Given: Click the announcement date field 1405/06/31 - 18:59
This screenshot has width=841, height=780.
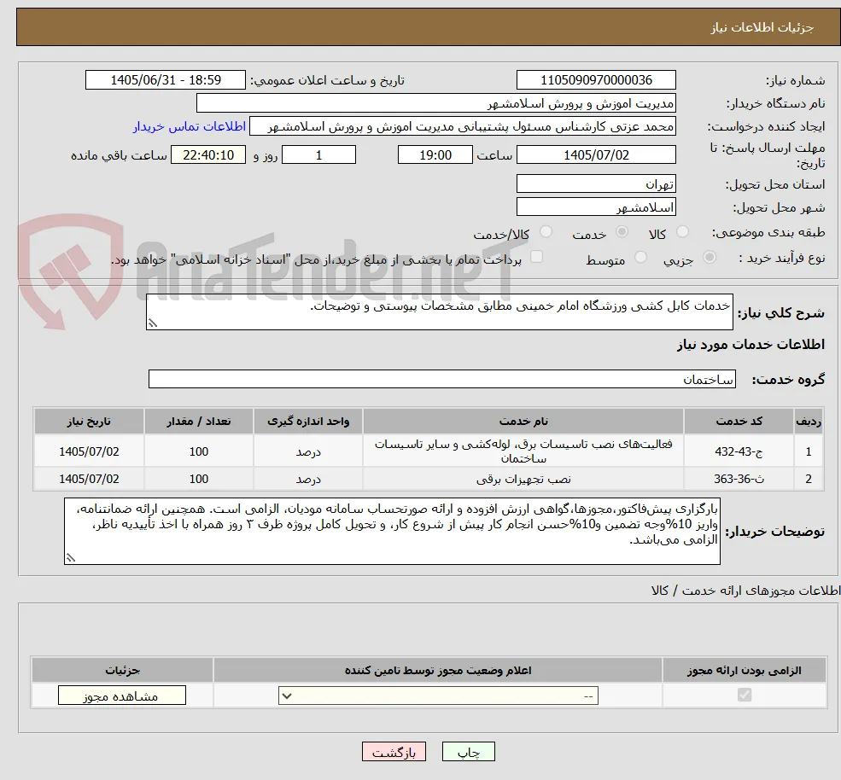Looking at the screenshot, I should point(165,80).
